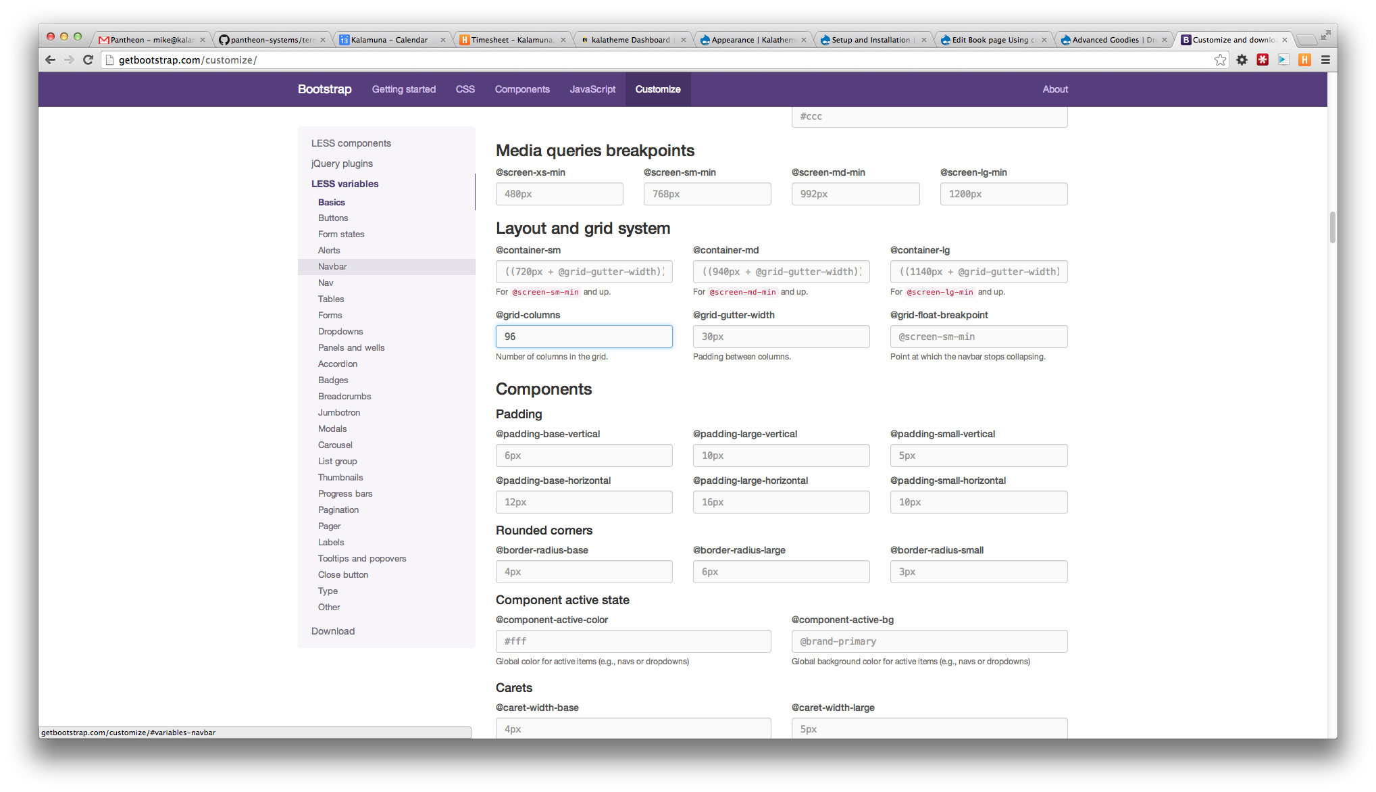This screenshot has width=1376, height=792.
Task: Click the Getting Started navigation tab
Action: coord(403,89)
